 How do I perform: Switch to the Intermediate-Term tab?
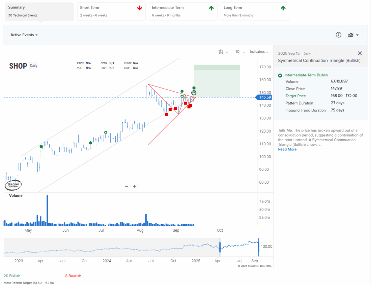tap(183, 11)
